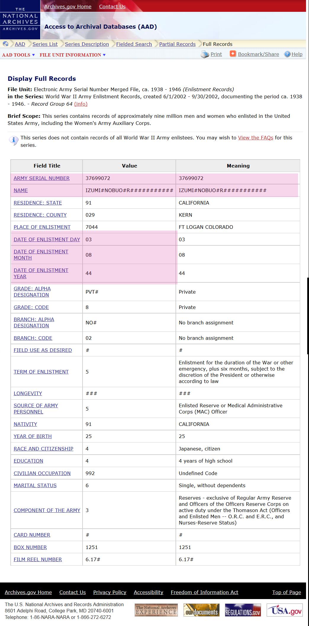Image resolution: width=309 pixels, height=626 pixels.
Task: Click the Print link
Action: (x=216, y=54)
